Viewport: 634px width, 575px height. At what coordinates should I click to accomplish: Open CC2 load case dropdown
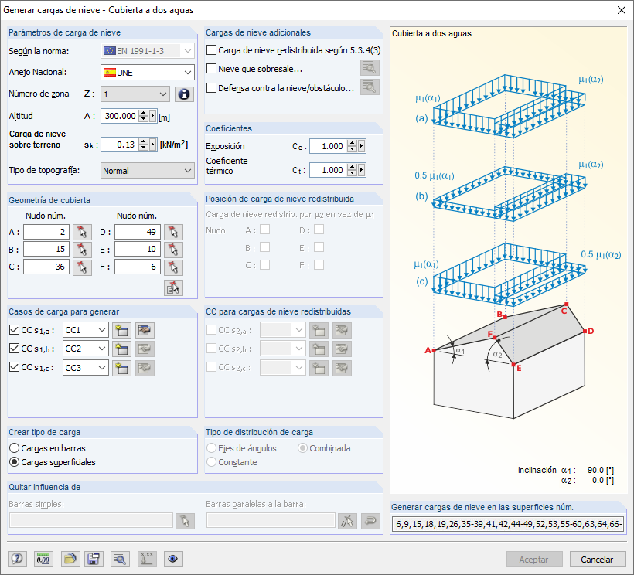point(85,349)
